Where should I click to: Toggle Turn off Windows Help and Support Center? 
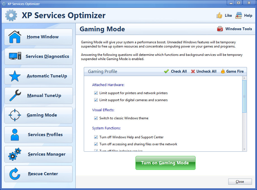[x=96, y=137]
